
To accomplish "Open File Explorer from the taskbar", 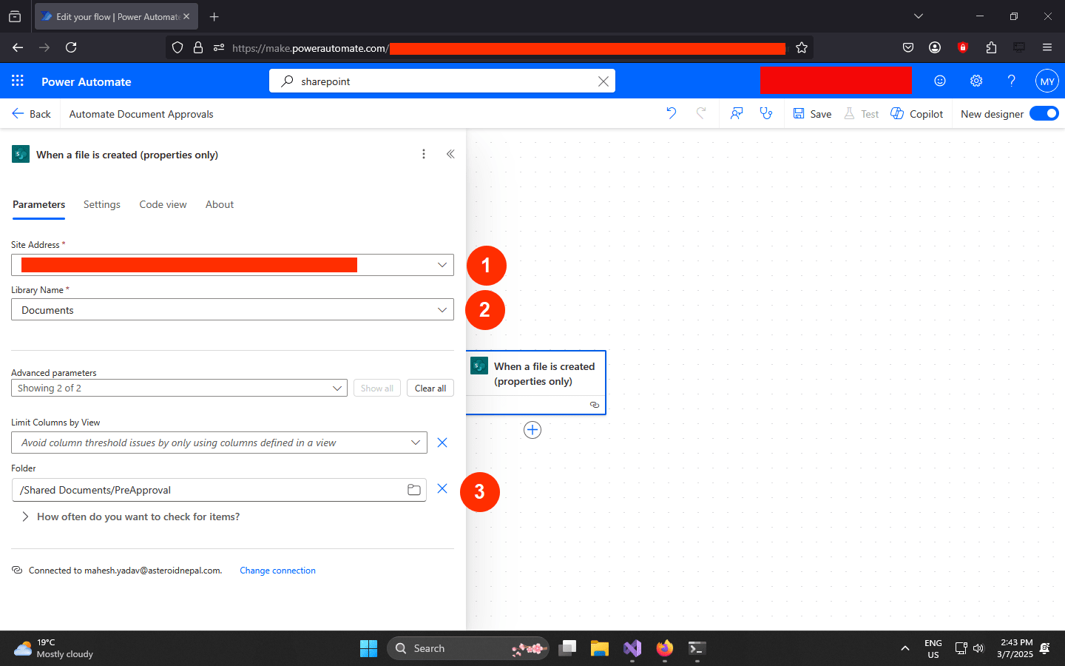I will (599, 648).
